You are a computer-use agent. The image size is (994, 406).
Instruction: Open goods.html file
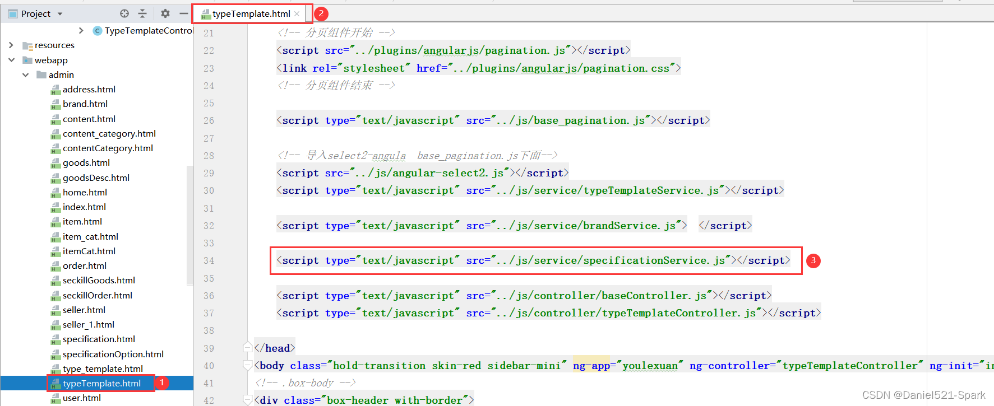[x=86, y=162]
